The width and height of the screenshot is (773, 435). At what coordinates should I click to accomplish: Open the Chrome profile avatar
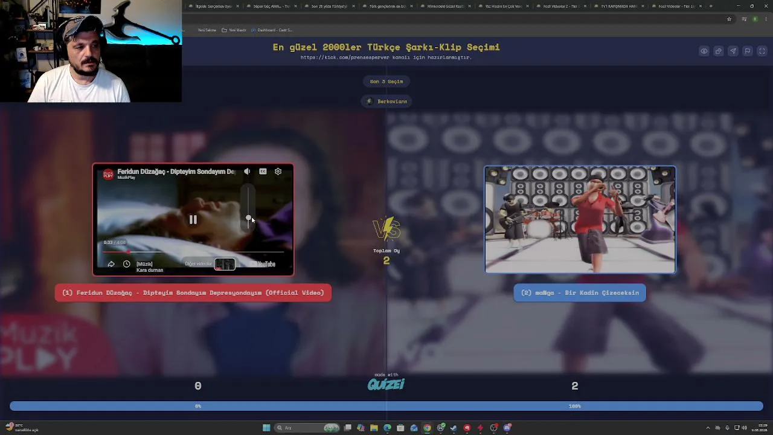point(754,19)
